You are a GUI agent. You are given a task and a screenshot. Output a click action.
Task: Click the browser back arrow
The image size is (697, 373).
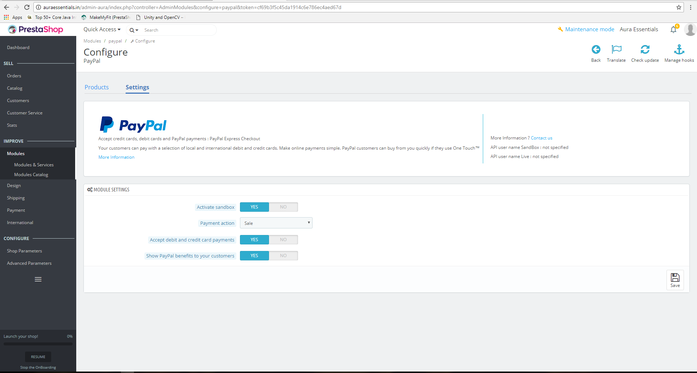coord(7,7)
